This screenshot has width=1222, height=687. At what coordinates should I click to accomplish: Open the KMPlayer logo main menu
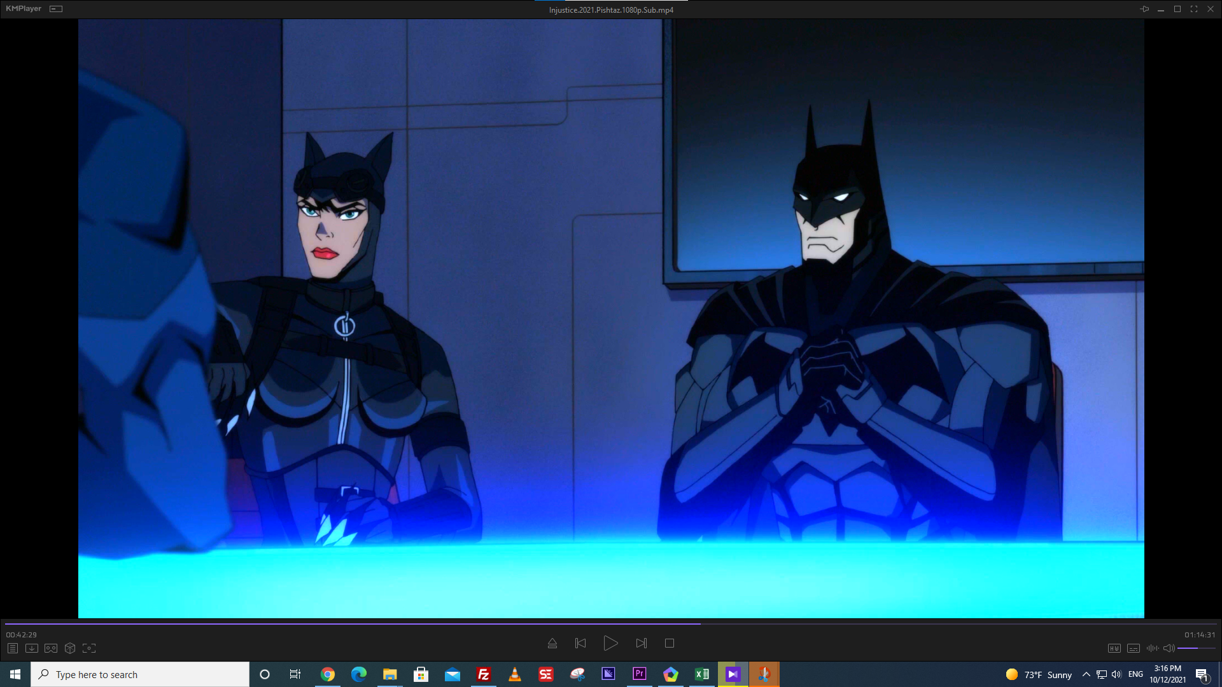pos(24,9)
